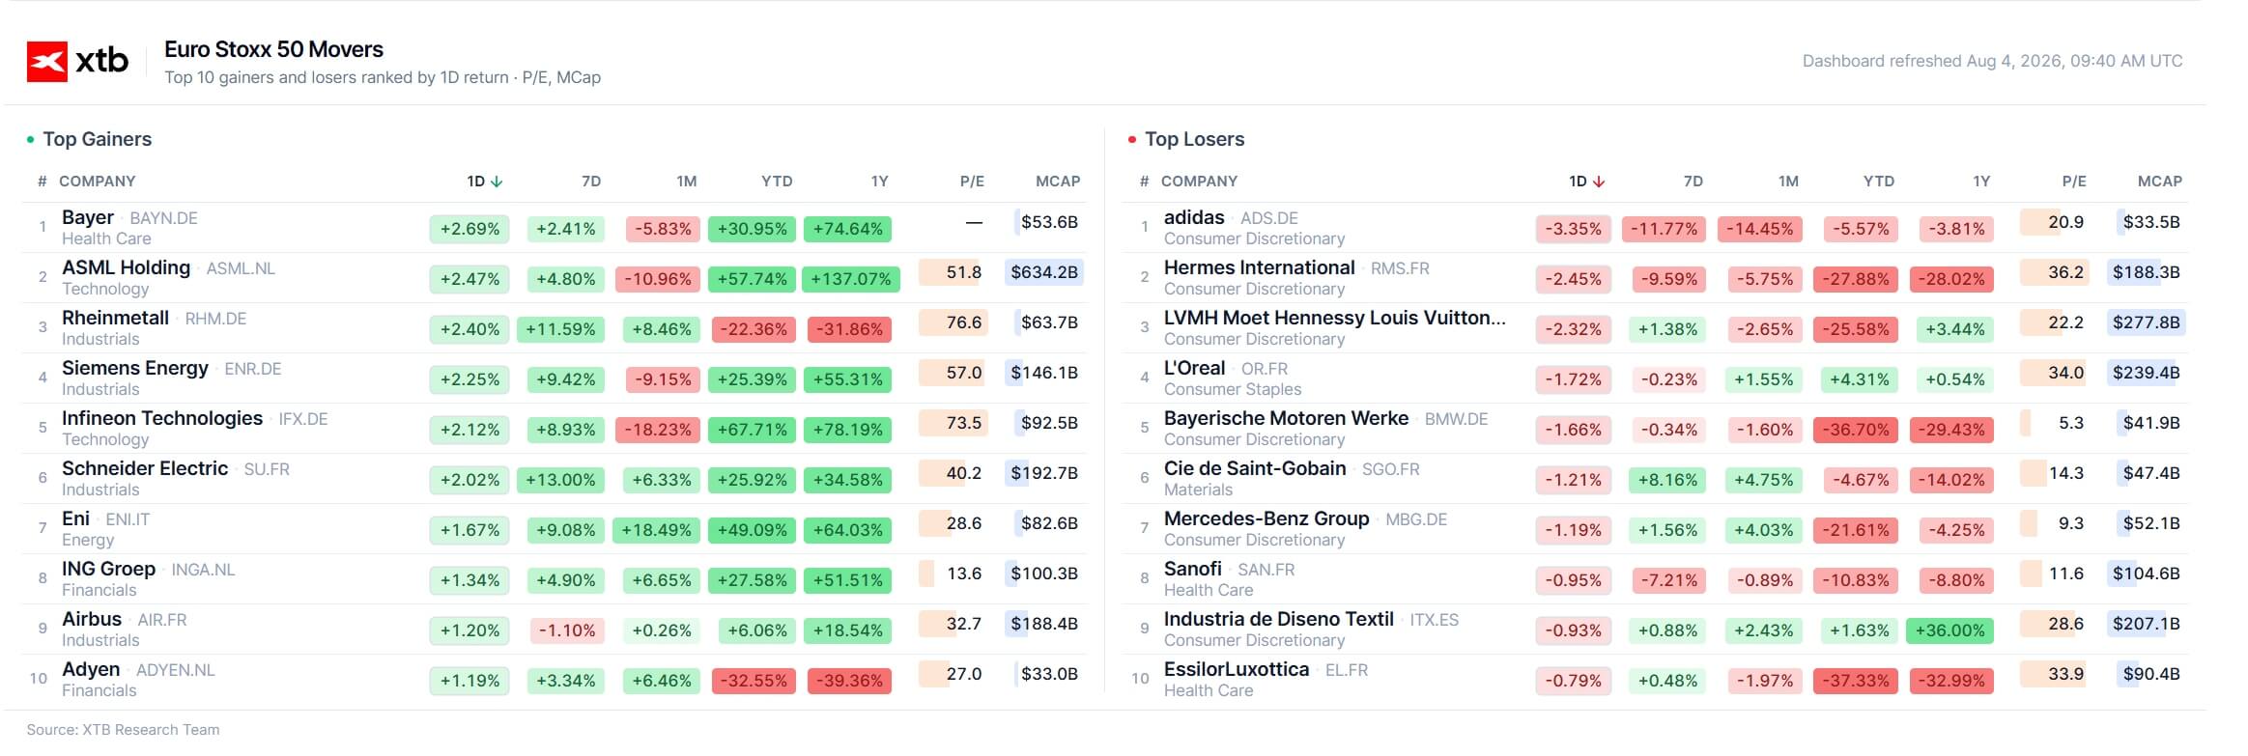Click the XTB logo icon
Image resolution: width=2248 pixels, height=756 pixels.
[46, 62]
